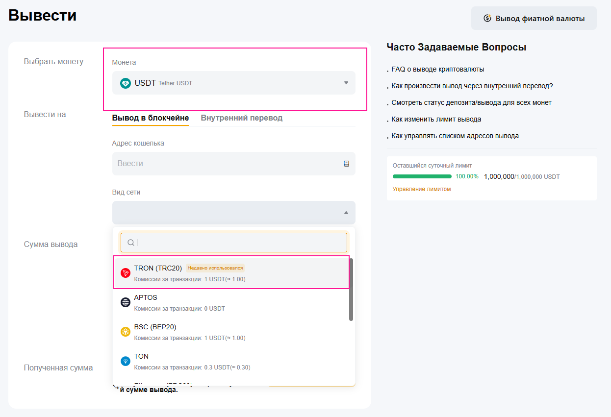
Task: Switch to Внутренний перевод tab
Action: click(x=241, y=118)
